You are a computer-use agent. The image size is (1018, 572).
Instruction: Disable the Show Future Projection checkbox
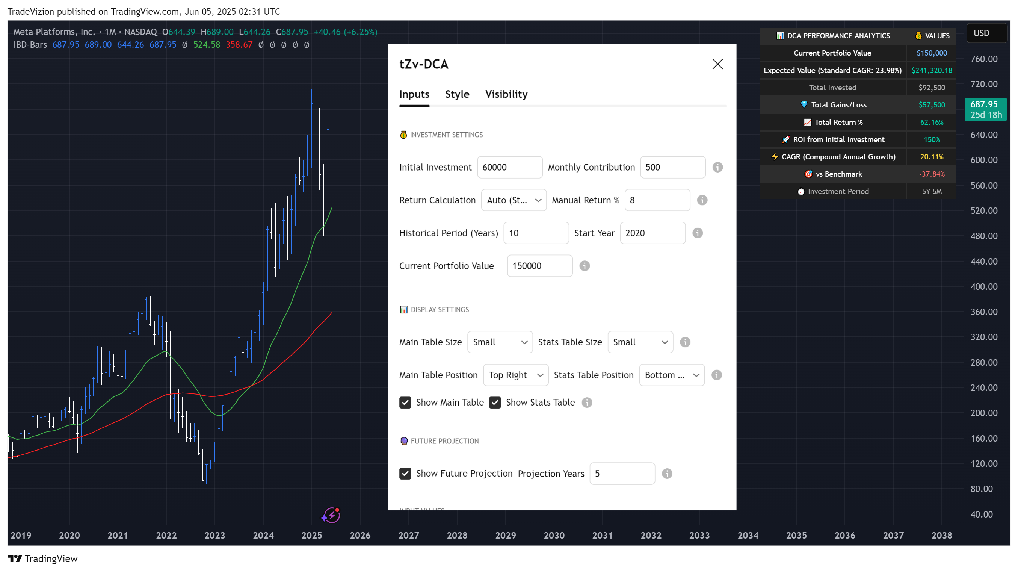click(x=405, y=474)
